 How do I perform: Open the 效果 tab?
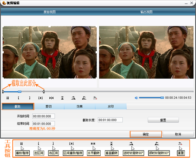pos(80,106)
